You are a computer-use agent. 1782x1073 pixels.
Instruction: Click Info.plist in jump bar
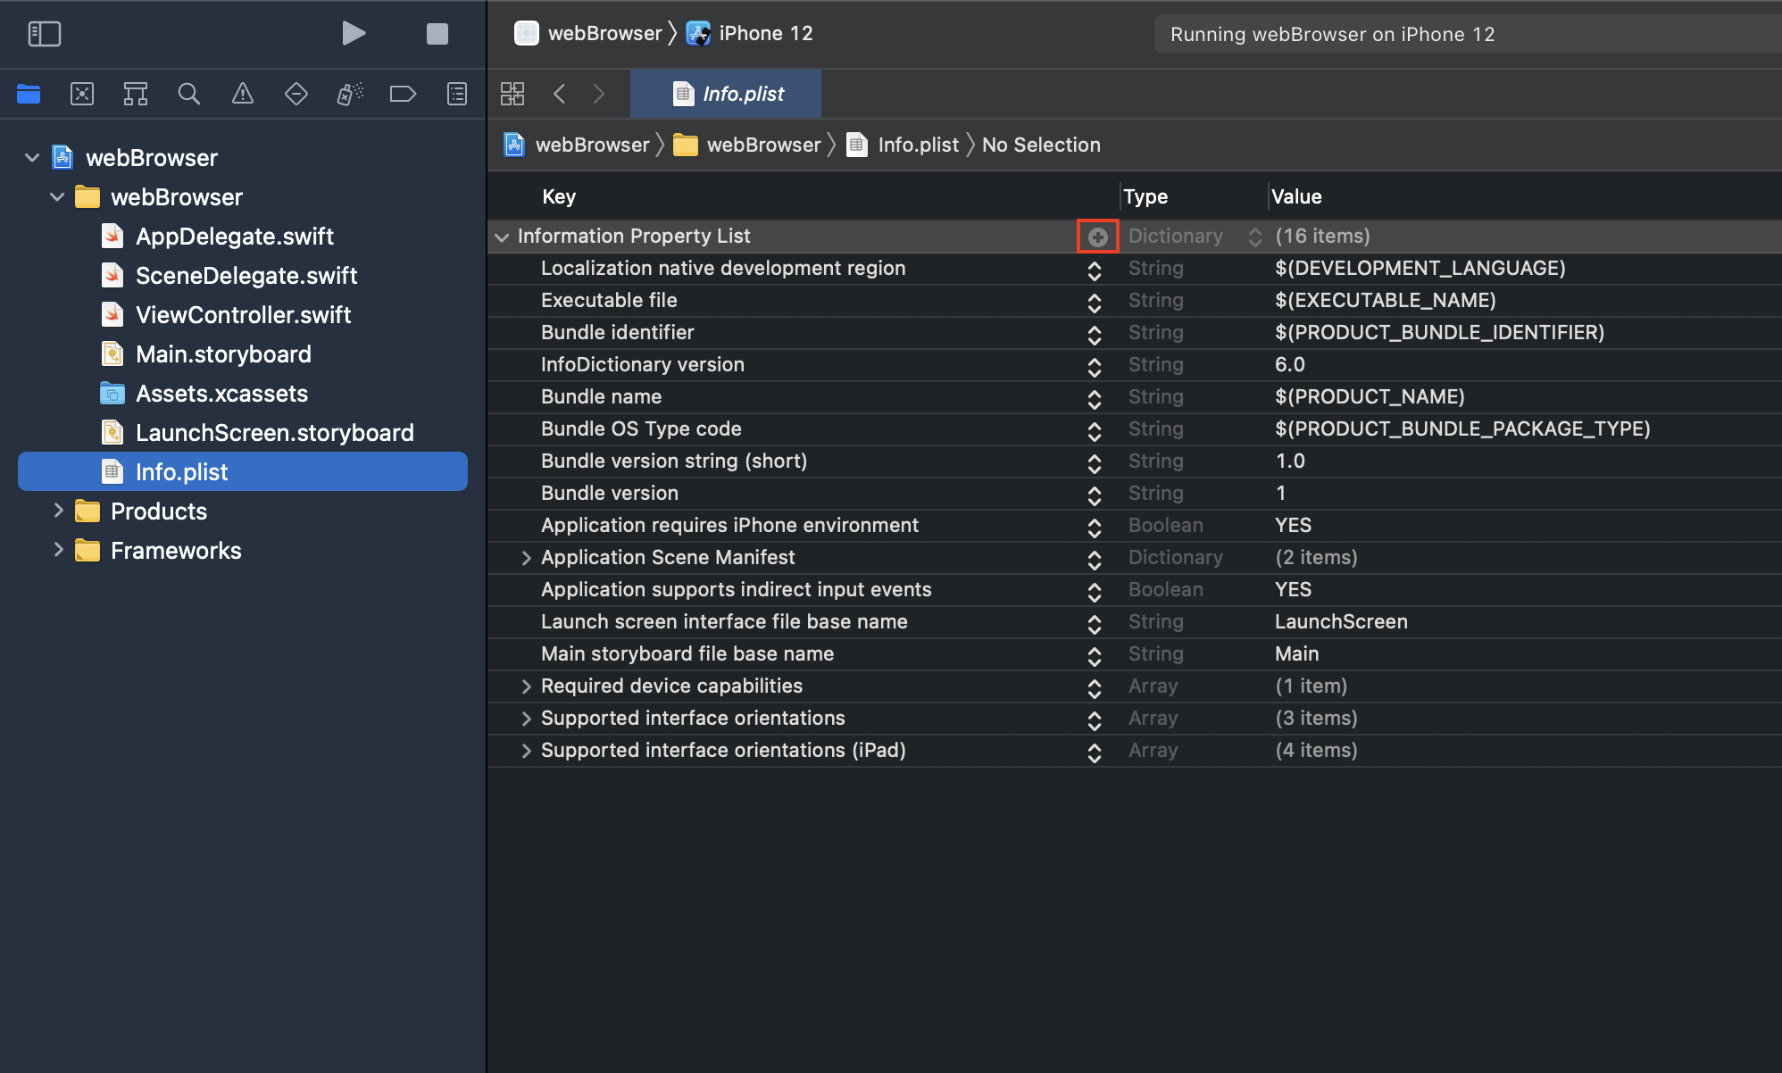(x=903, y=145)
